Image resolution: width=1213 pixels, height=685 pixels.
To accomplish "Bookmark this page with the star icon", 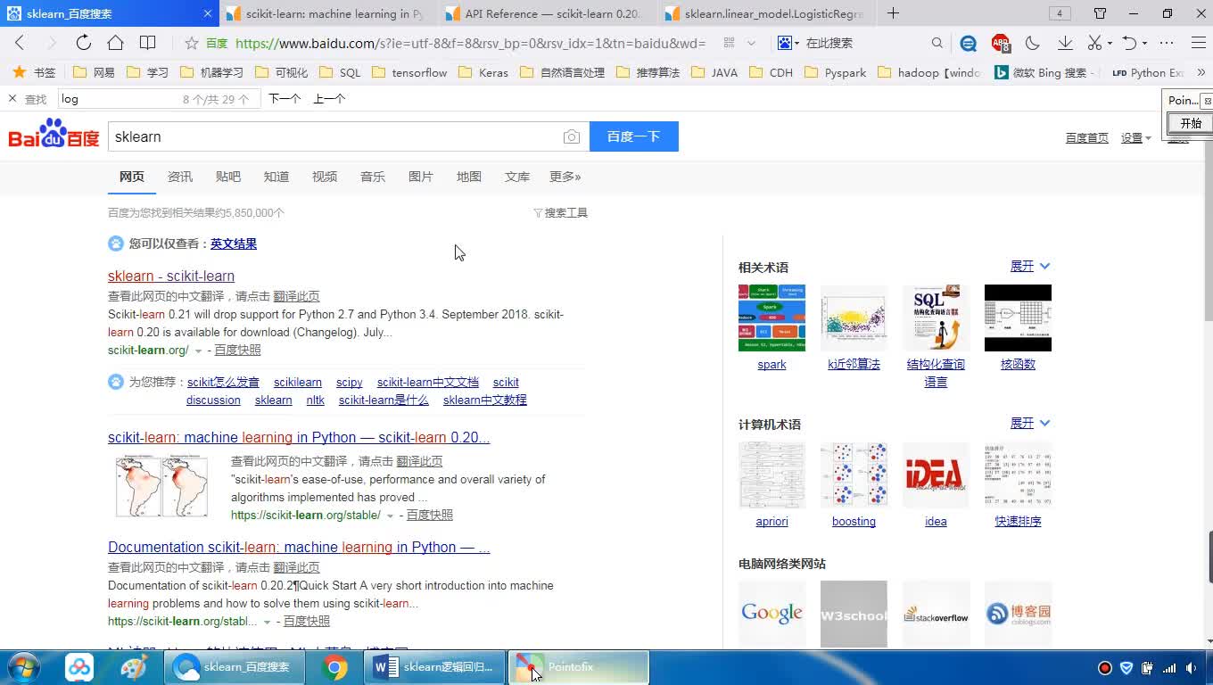I will 191,43.
